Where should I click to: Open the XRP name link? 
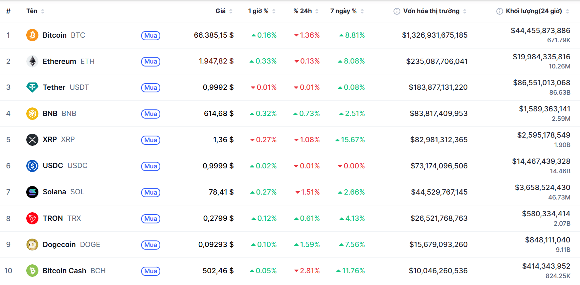tap(59, 140)
